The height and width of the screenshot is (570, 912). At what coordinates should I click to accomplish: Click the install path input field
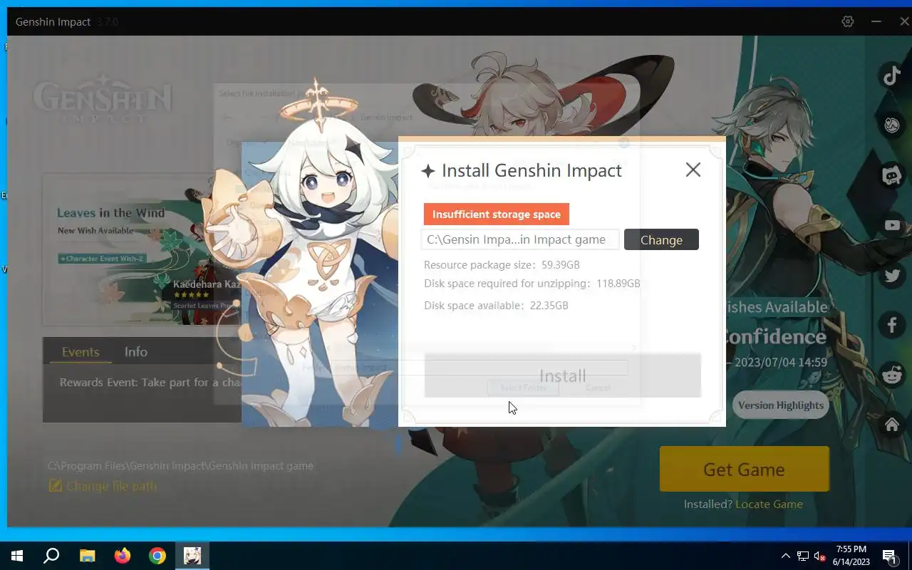pyautogui.click(x=520, y=239)
